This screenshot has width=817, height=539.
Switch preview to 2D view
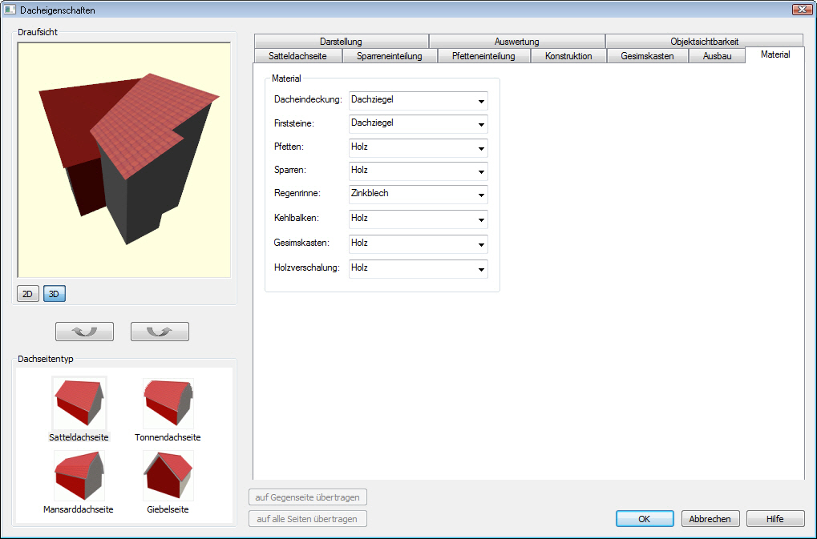pyautogui.click(x=27, y=294)
